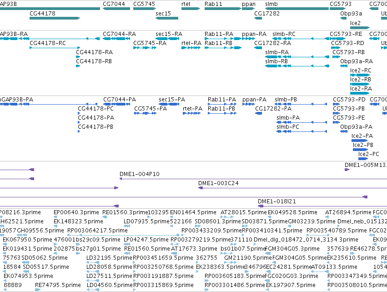Click the Rab11-PA protein label
This screenshot has width=387, height=292.
tap(222, 100)
